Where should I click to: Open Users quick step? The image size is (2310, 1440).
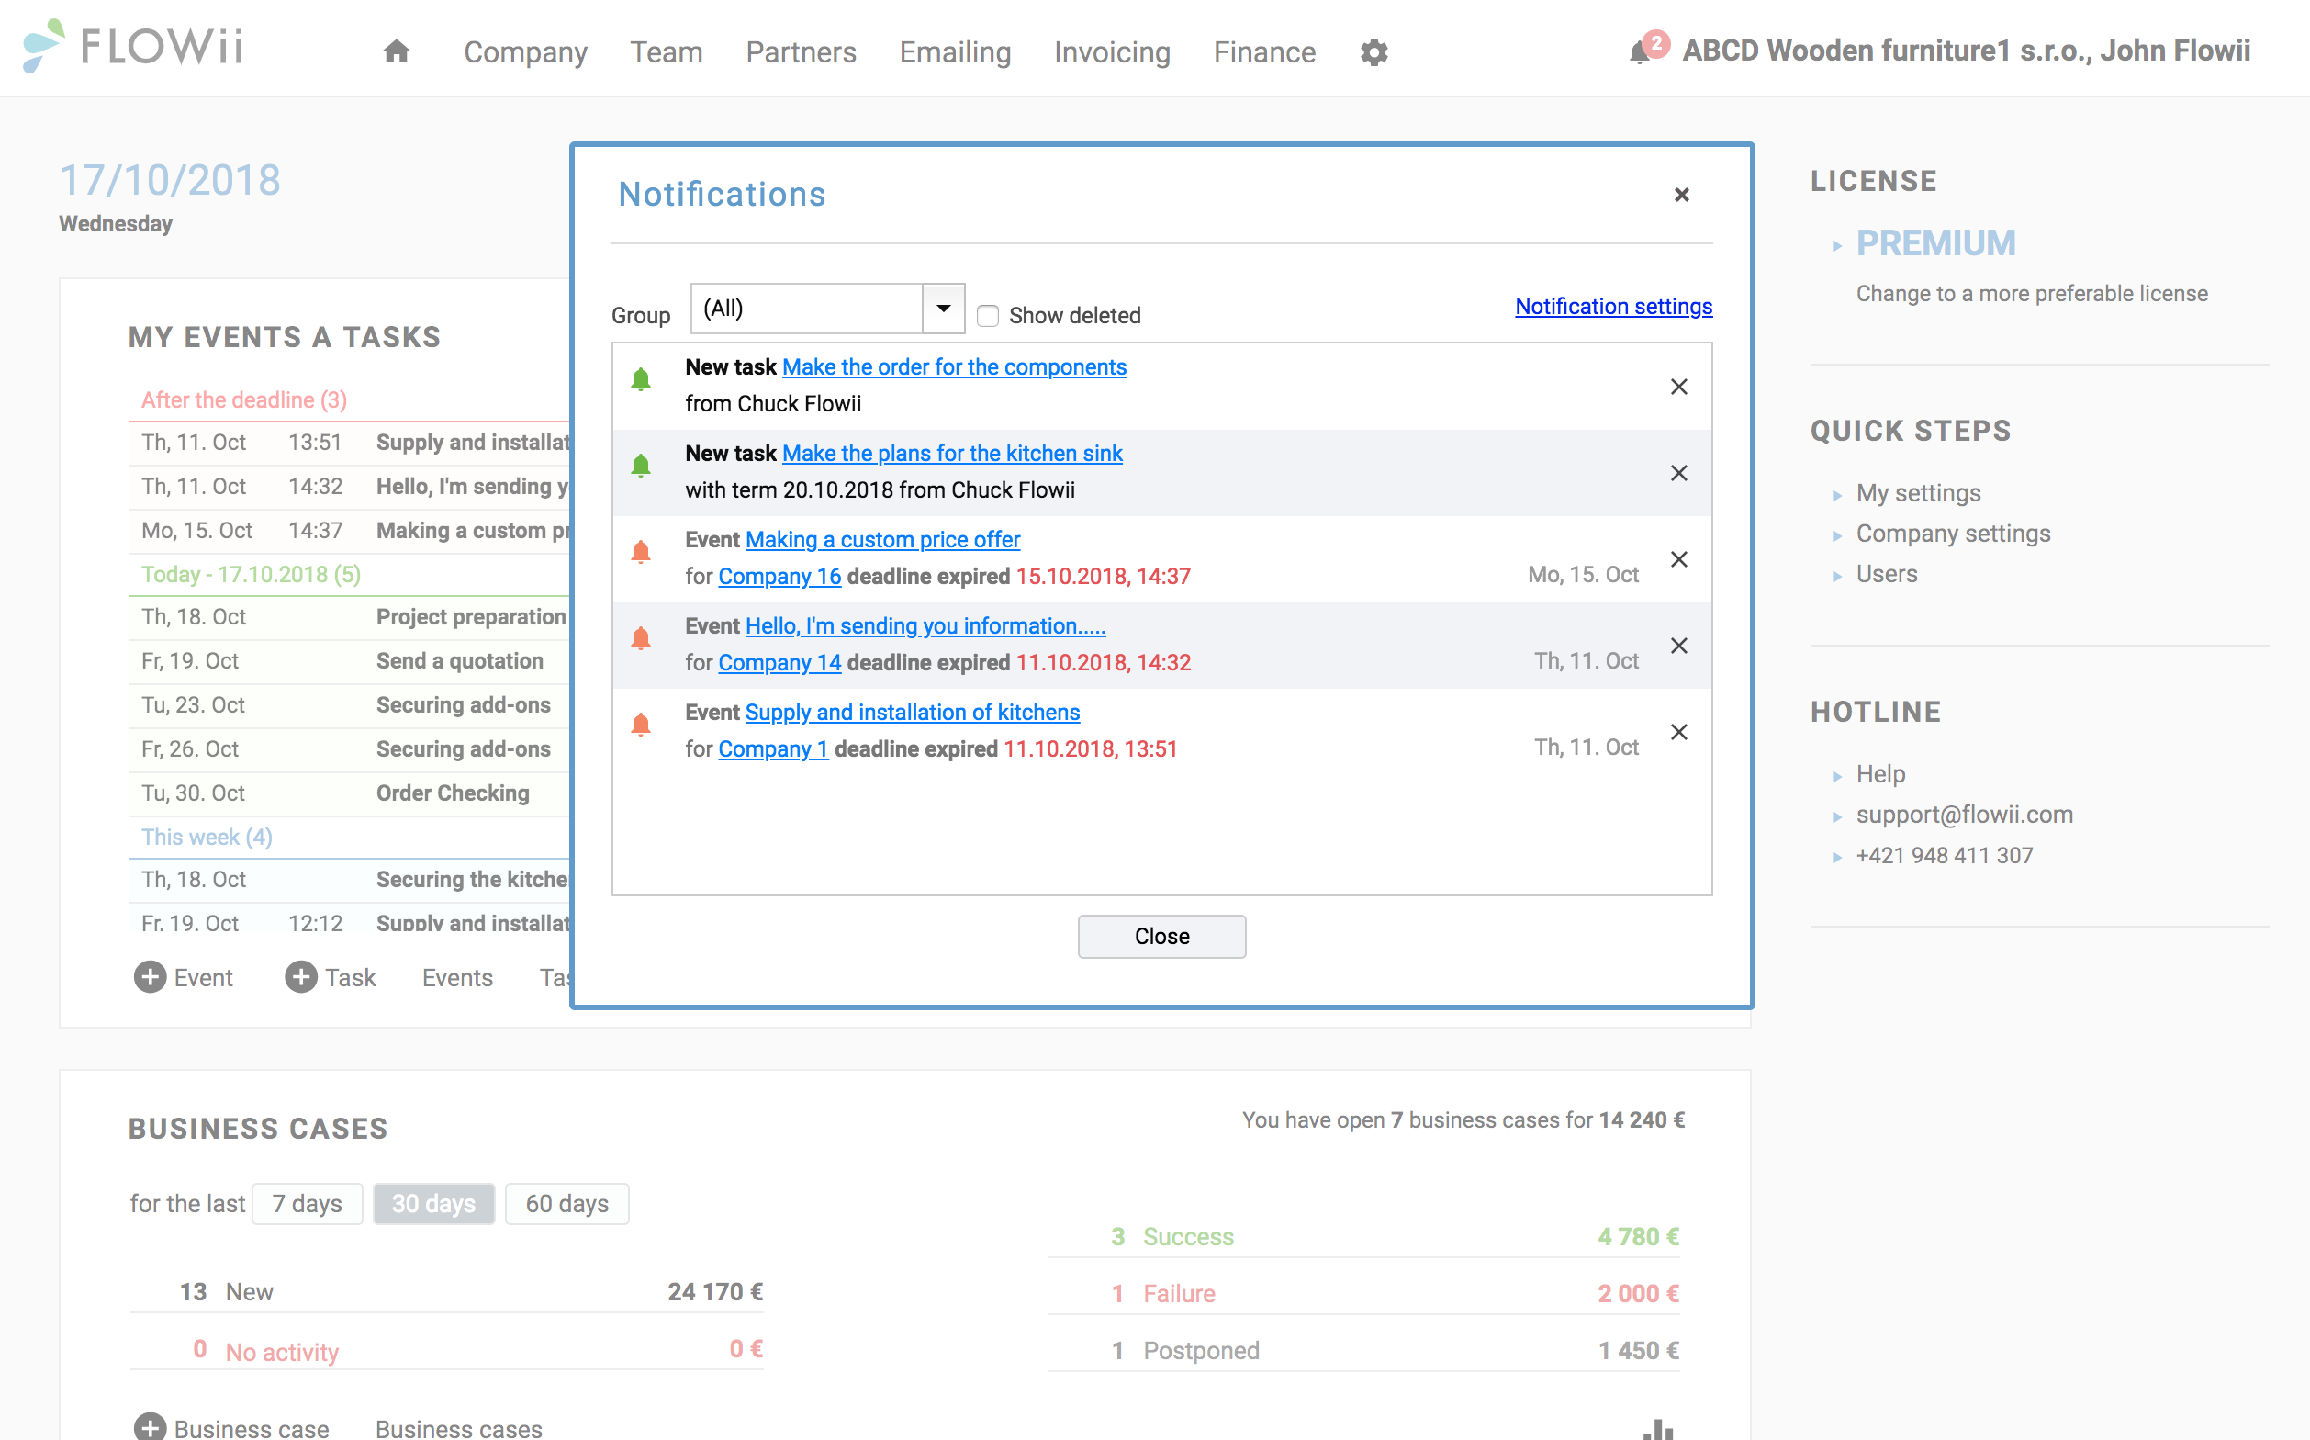coord(1886,574)
